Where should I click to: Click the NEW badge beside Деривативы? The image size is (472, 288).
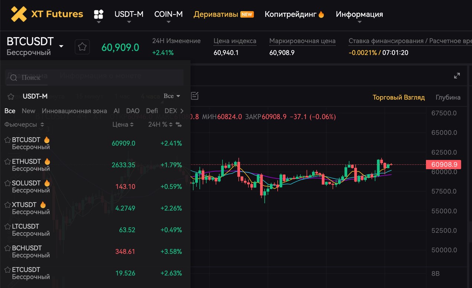pos(247,14)
